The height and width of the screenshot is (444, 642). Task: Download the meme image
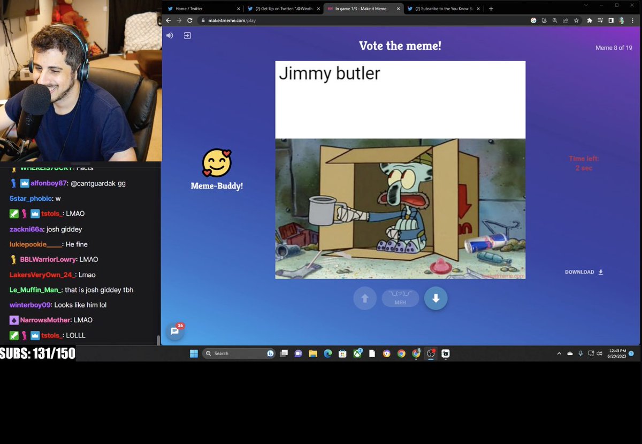click(584, 272)
